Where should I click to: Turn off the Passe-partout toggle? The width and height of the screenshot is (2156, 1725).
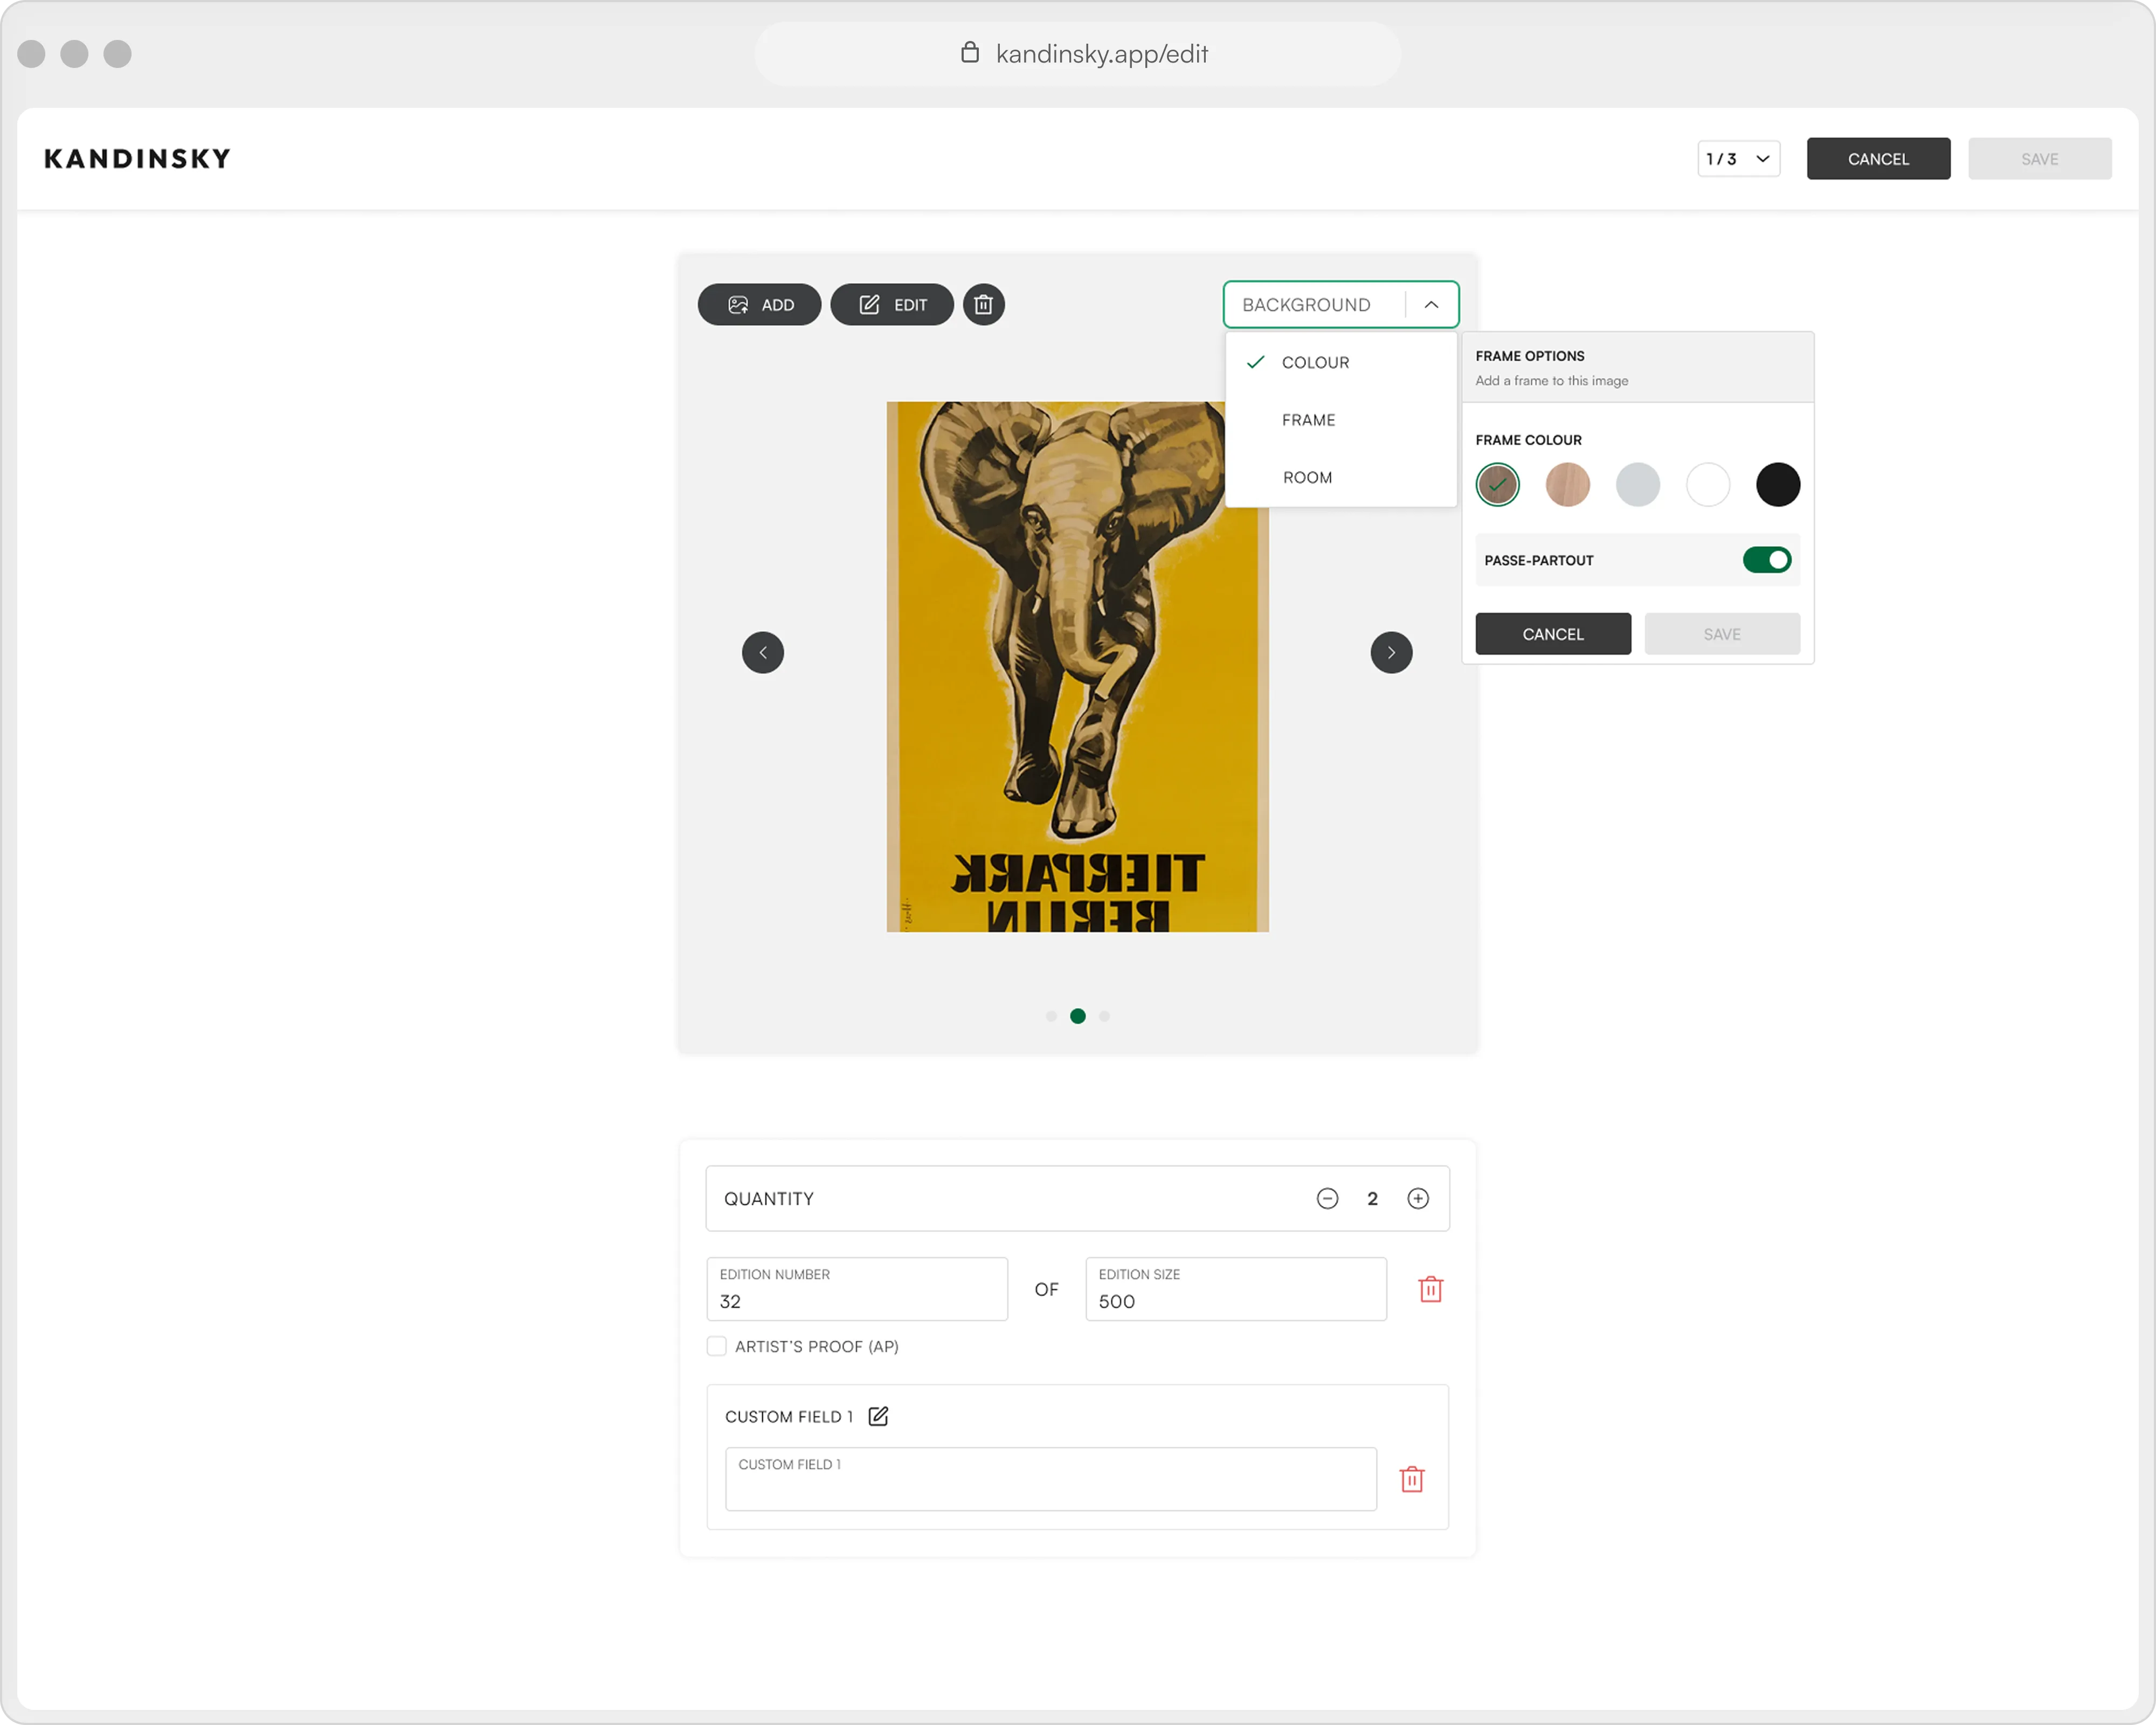click(x=1766, y=560)
